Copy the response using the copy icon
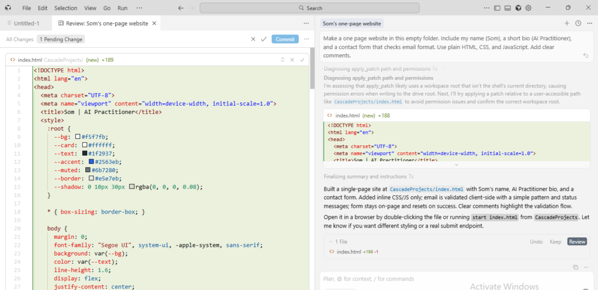 pos(575,267)
